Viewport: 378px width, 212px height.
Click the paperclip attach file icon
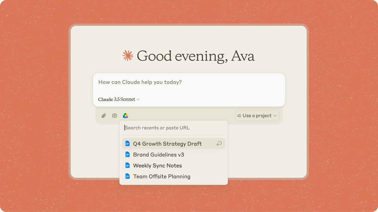(x=103, y=116)
